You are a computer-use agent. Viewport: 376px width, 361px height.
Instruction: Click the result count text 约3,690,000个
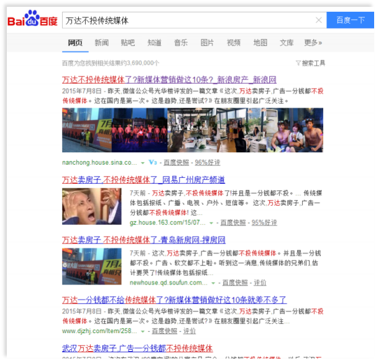[140, 63]
